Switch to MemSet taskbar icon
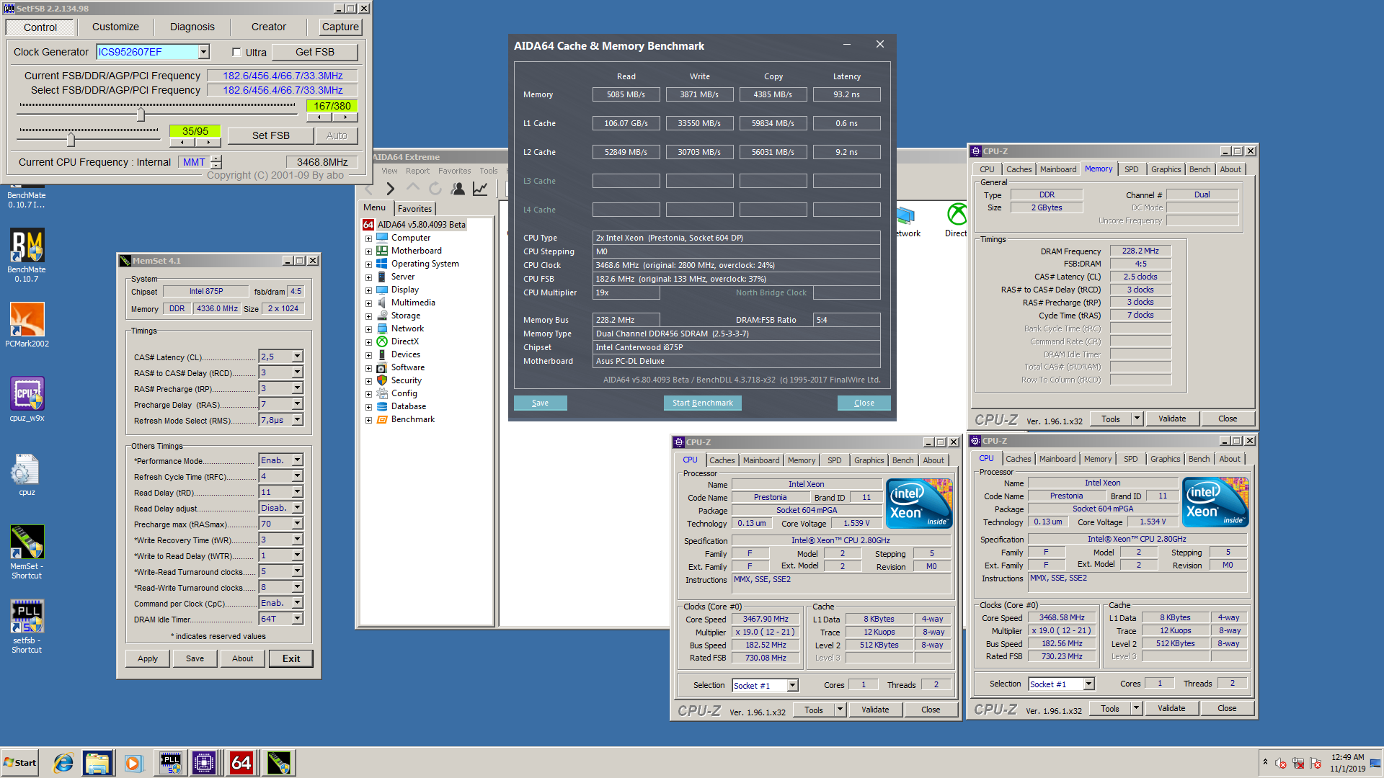The image size is (1384, 778). click(278, 763)
